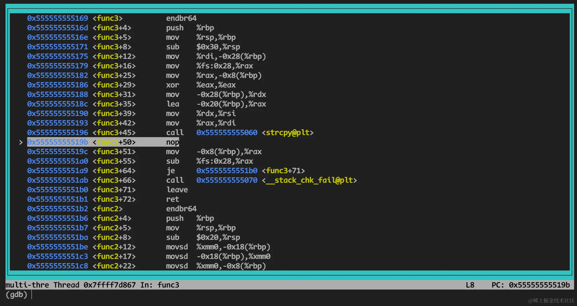The height and width of the screenshot is (306, 577).
Task: Select address 0x555555555171
Action: [x=58, y=47]
